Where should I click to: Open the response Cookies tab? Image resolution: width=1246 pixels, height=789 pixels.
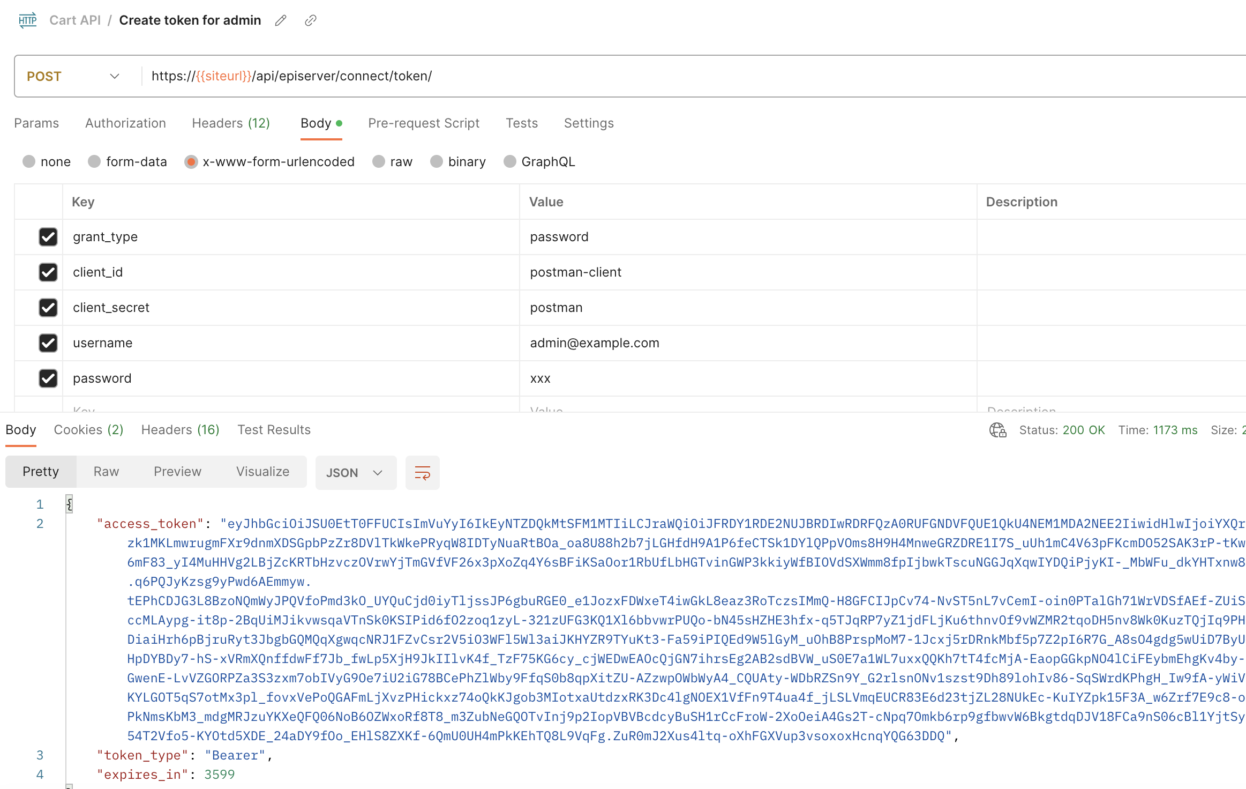point(88,430)
